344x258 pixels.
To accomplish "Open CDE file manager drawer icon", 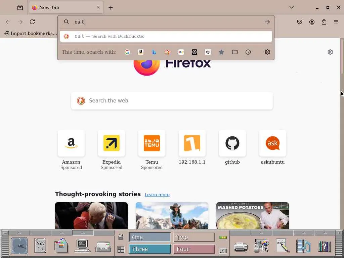I will tap(61, 246).
